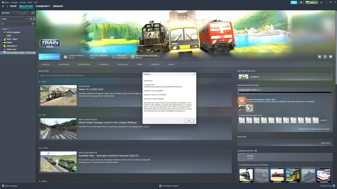
Task: Select the SubwaySim 2 game icon
Action: [4, 46]
